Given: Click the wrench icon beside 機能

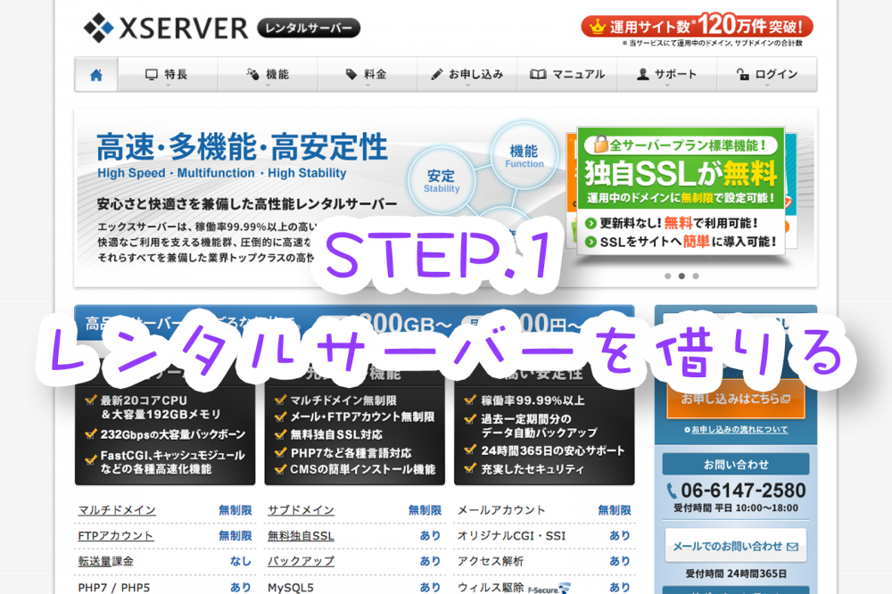Looking at the screenshot, I should (x=252, y=74).
